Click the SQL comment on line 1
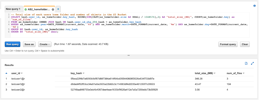The image size is (259, 100). pos(69,15)
